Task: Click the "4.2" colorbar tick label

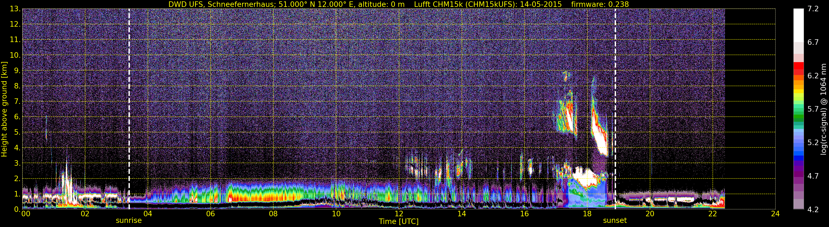Action: coord(813,209)
